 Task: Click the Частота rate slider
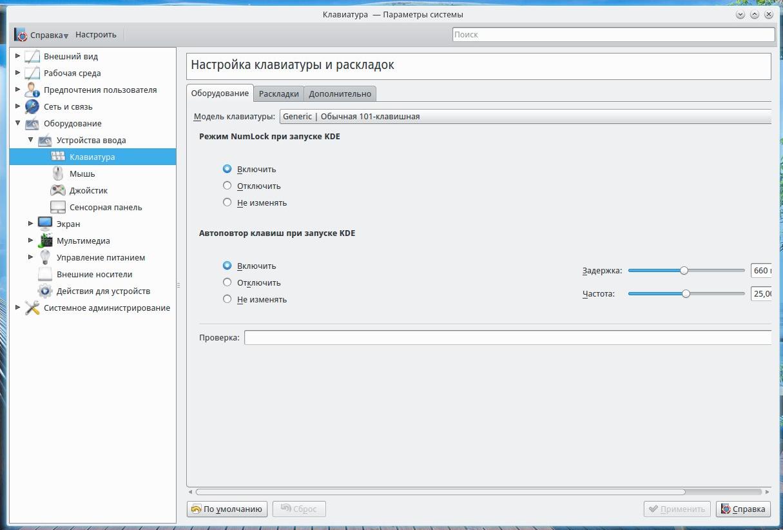point(686,293)
